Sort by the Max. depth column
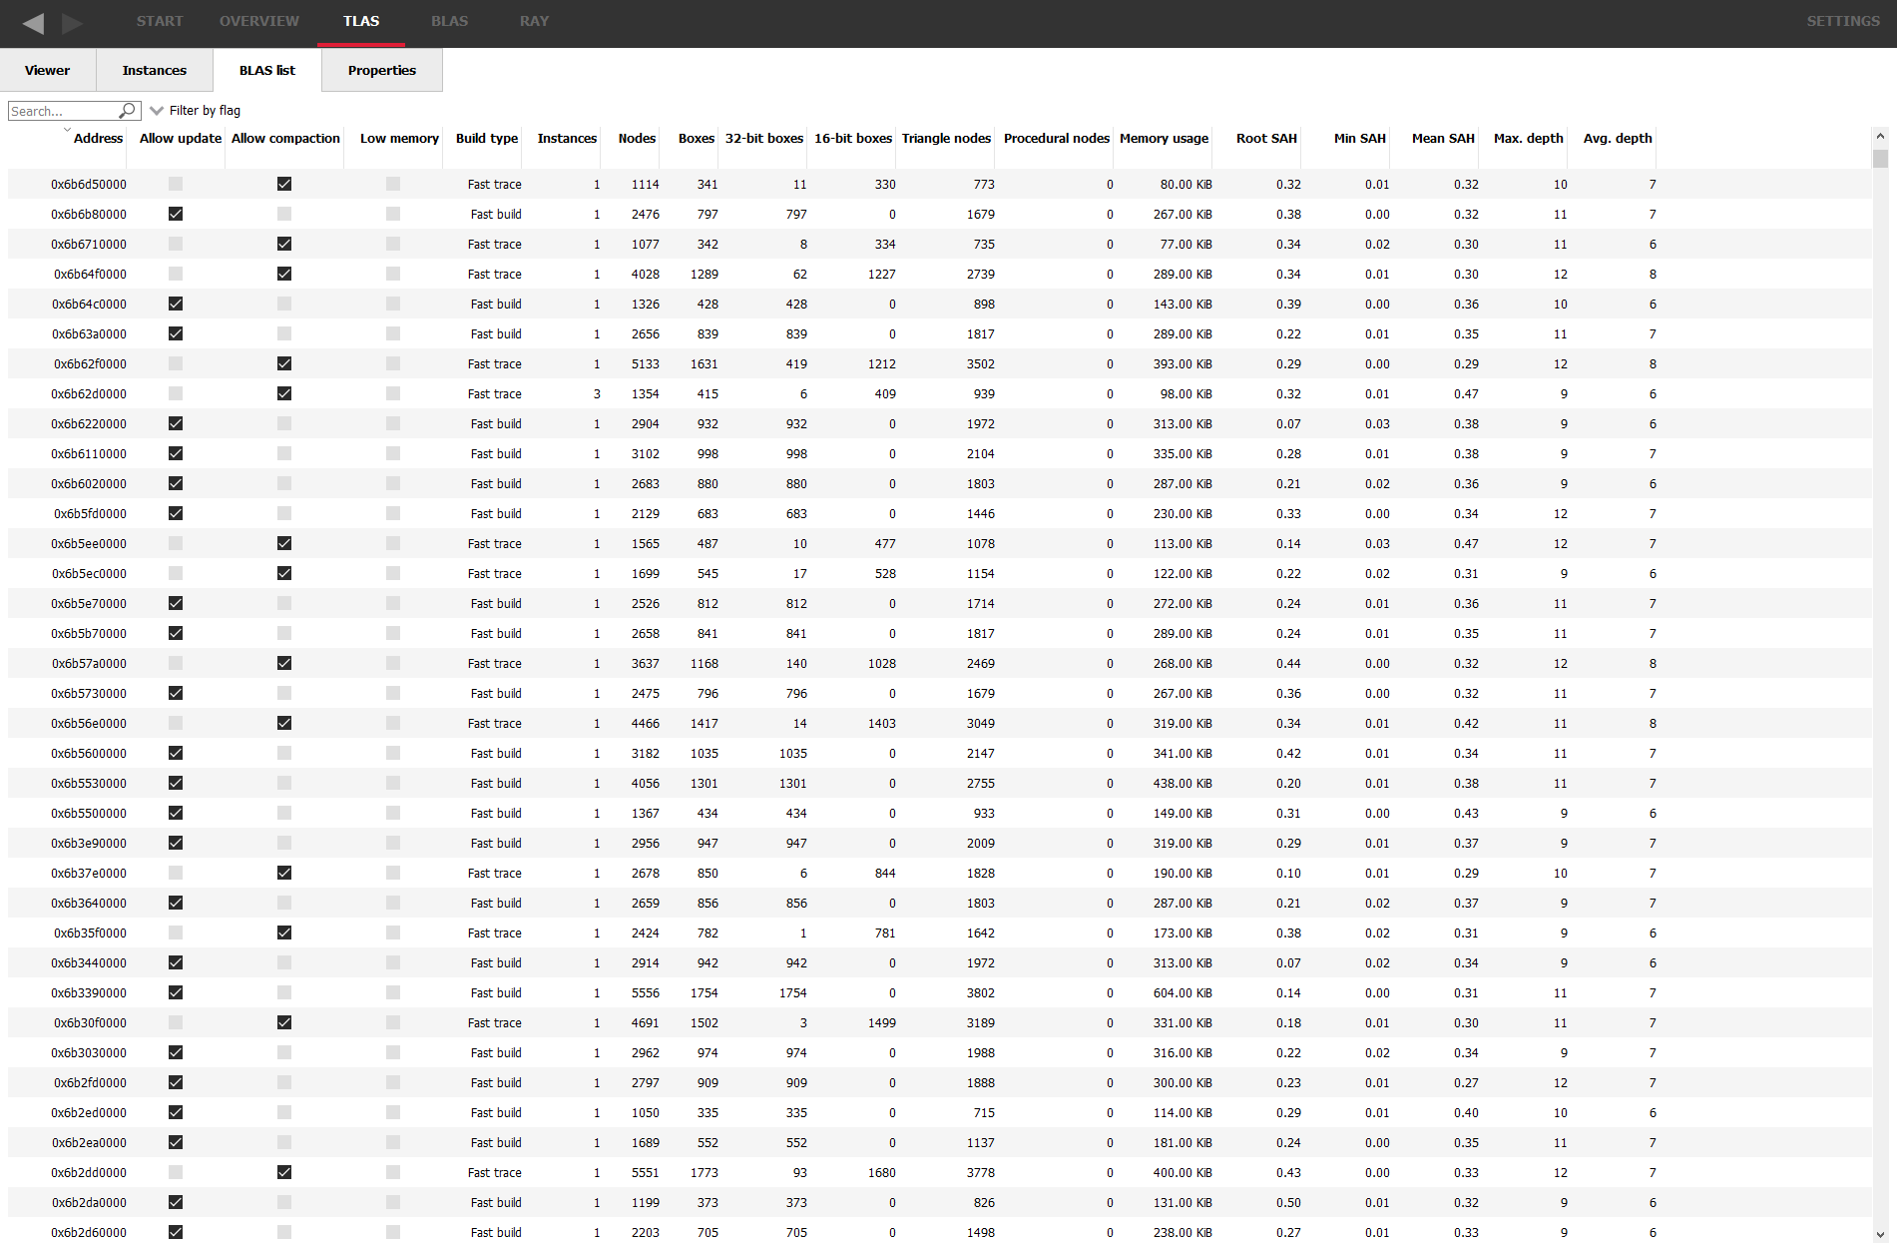This screenshot has height=1245, width=1897. pyautogui.click(x=1525, y=139)
